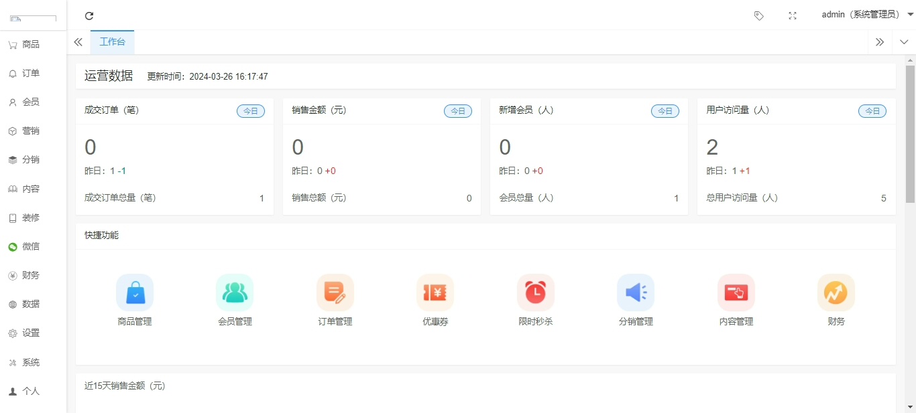Click the 内容管理 red card icon
The height and width of the screenshot is (413, 916).
pos(736,293)
